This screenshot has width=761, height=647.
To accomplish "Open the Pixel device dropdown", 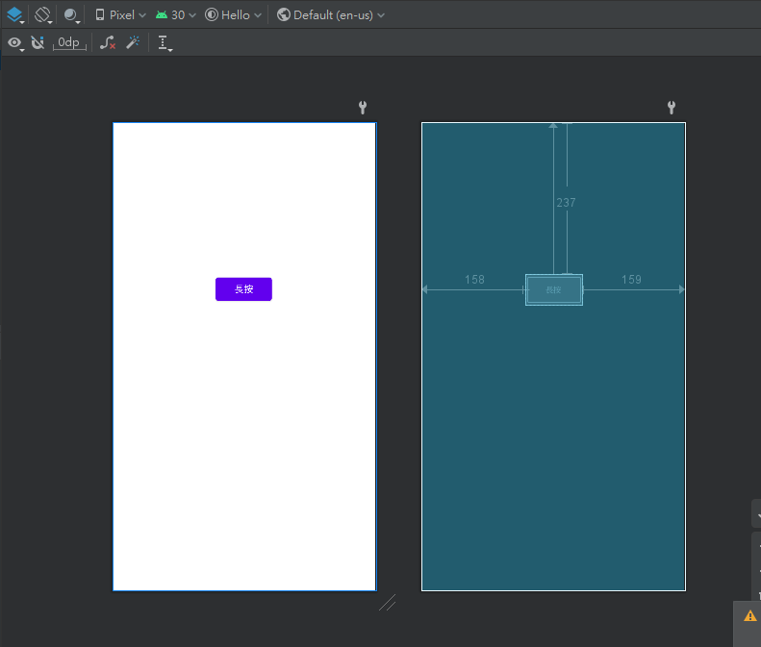I will coord(120,14).
